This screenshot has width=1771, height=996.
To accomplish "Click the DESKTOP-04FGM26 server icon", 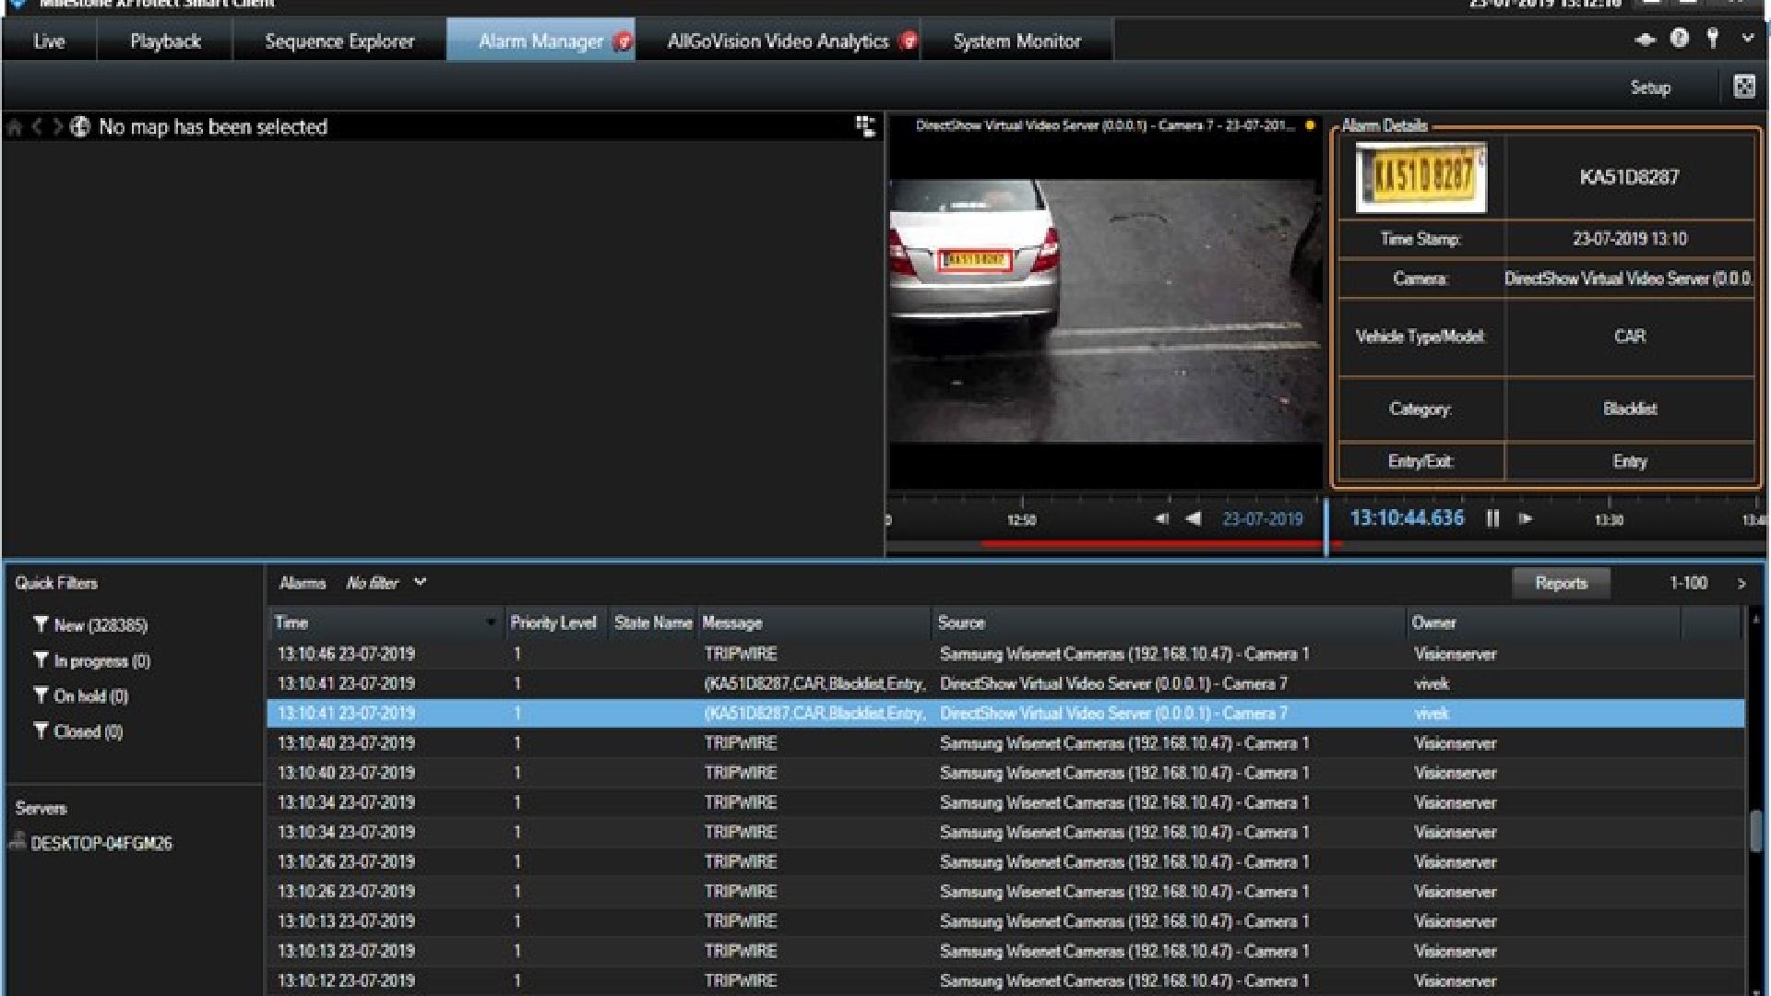I will tap(18, 841).
